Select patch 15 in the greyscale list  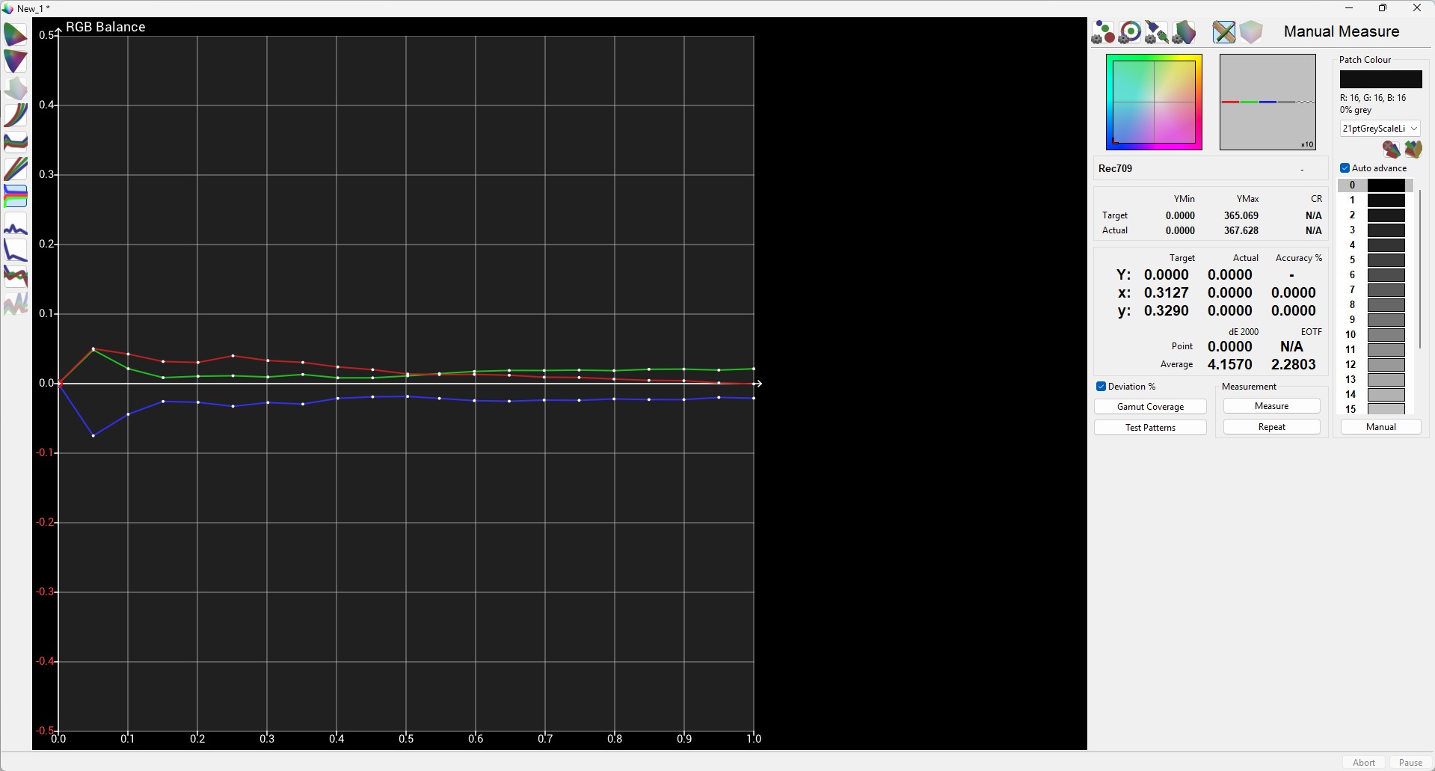[x=1375, y=409]
